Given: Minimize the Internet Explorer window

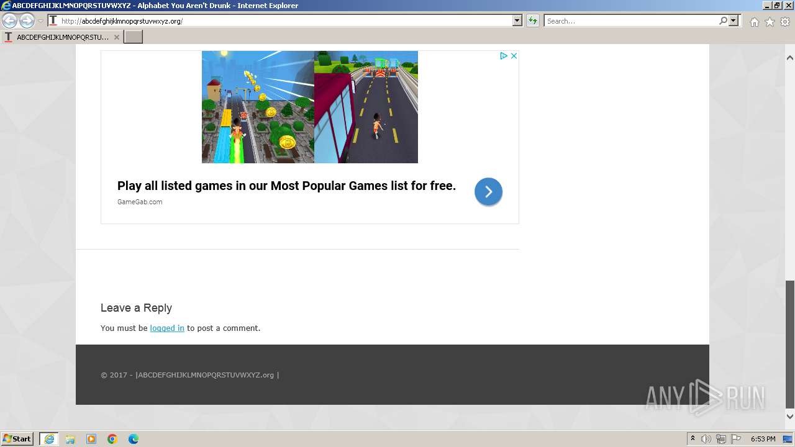Looking at the screenshot, I should (767, 5).
